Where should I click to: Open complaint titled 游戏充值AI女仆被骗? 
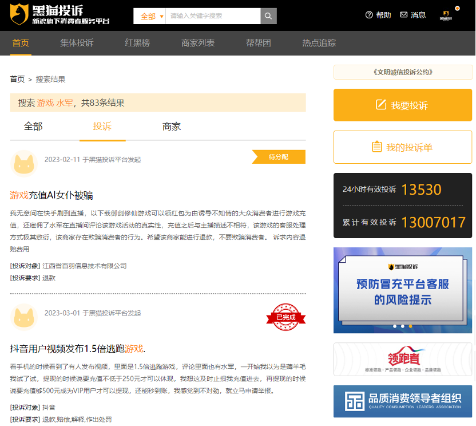tap(51, 195)
